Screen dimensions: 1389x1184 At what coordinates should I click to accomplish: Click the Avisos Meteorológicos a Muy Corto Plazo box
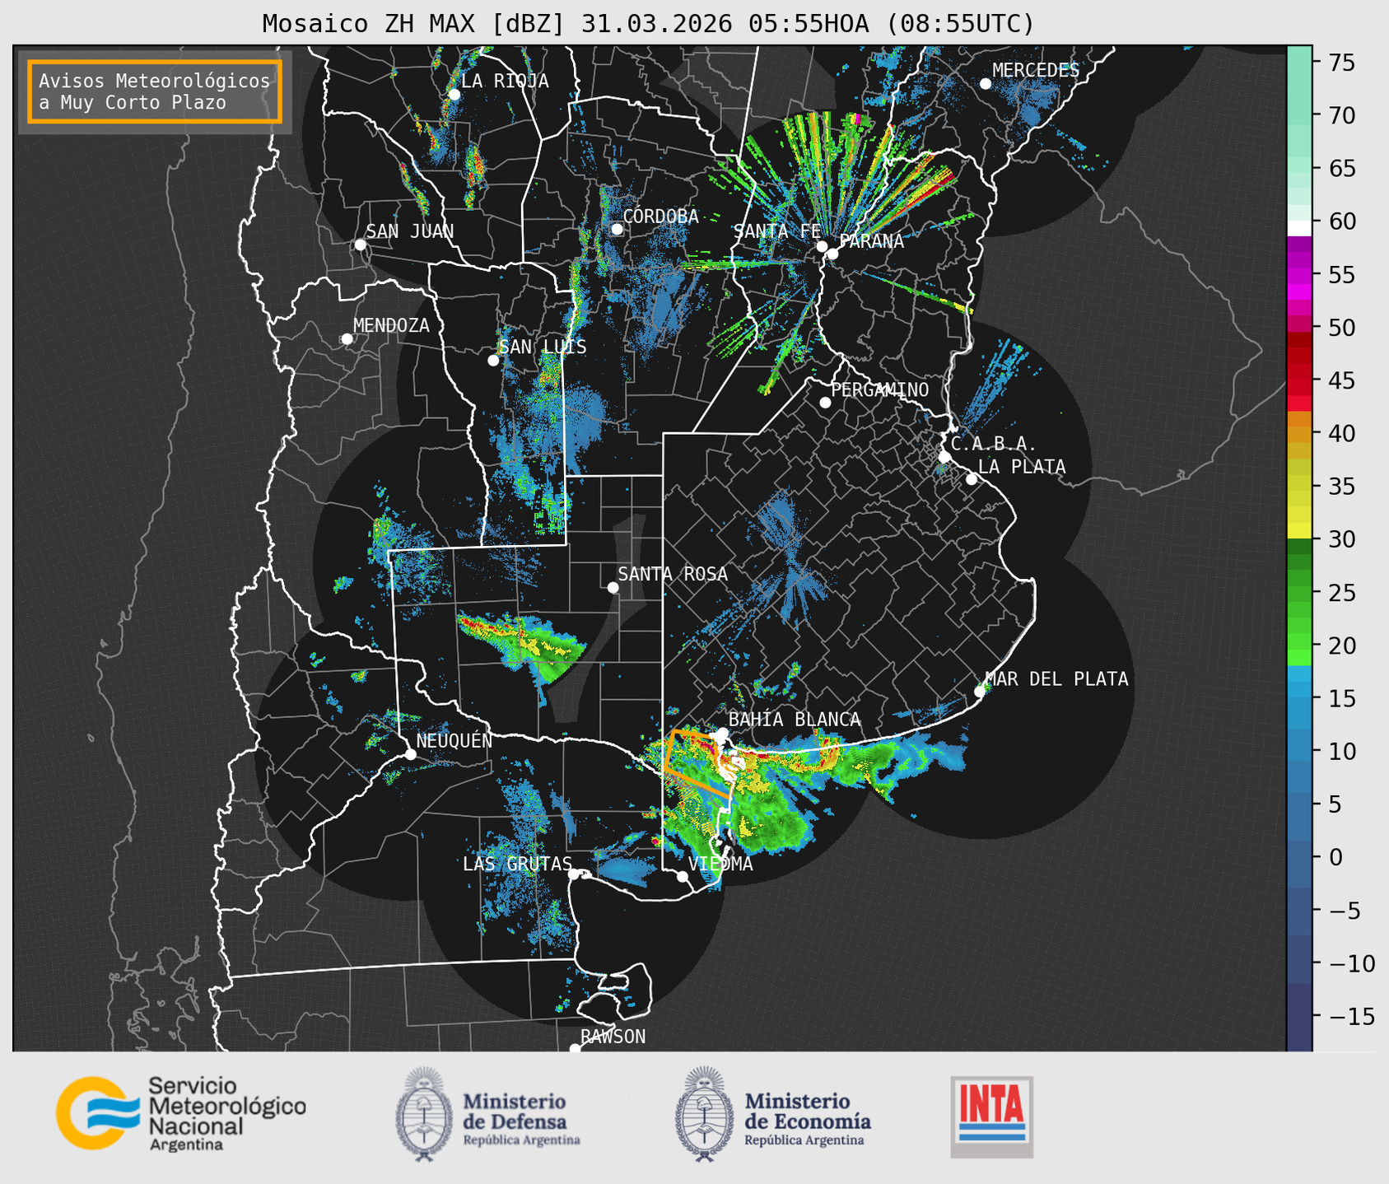[x=155, y=91]
